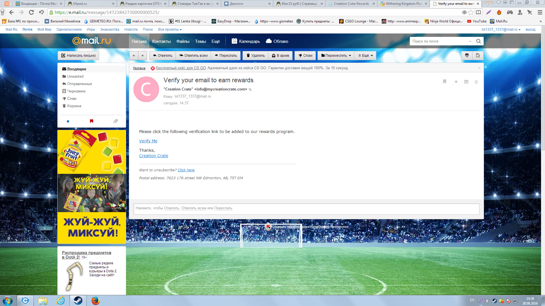Archive the message with В архив
This screenshot has height=306, width=545.
[280, 56]
